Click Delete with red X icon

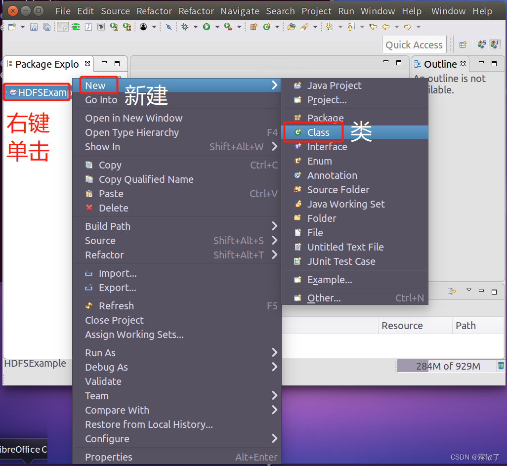tap(176, 208)
